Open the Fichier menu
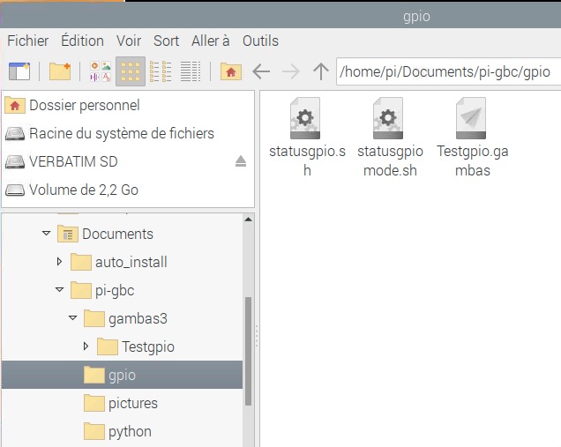 click(x=28, y=41)
